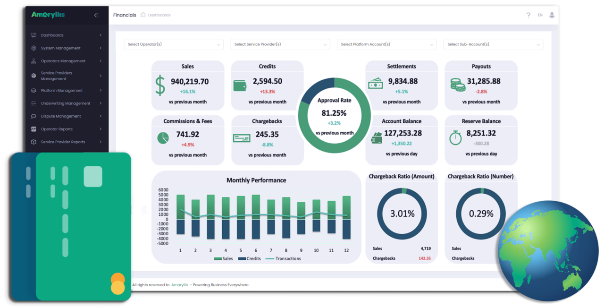Open the user profile icon

552,15
